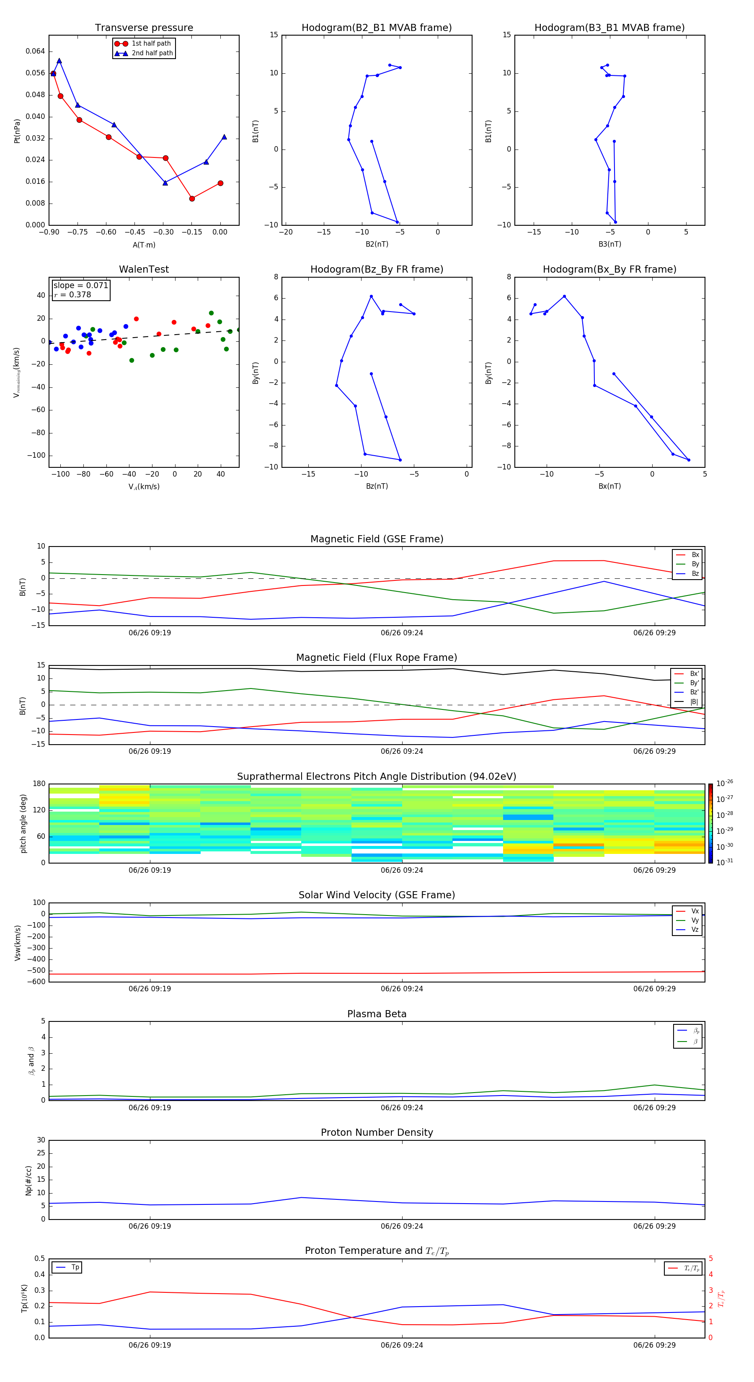Viewport: 754px width, 1382px height.
Task: Select the red "Te/Tp" legend entry
Action: pyautogui.click(x=684, y=1268)
